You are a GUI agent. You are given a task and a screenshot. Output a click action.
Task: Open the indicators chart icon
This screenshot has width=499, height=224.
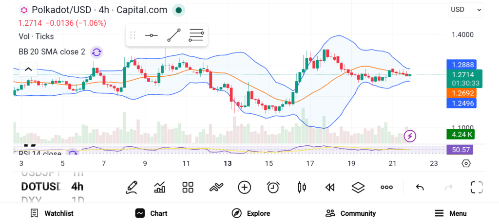point(159,187)
